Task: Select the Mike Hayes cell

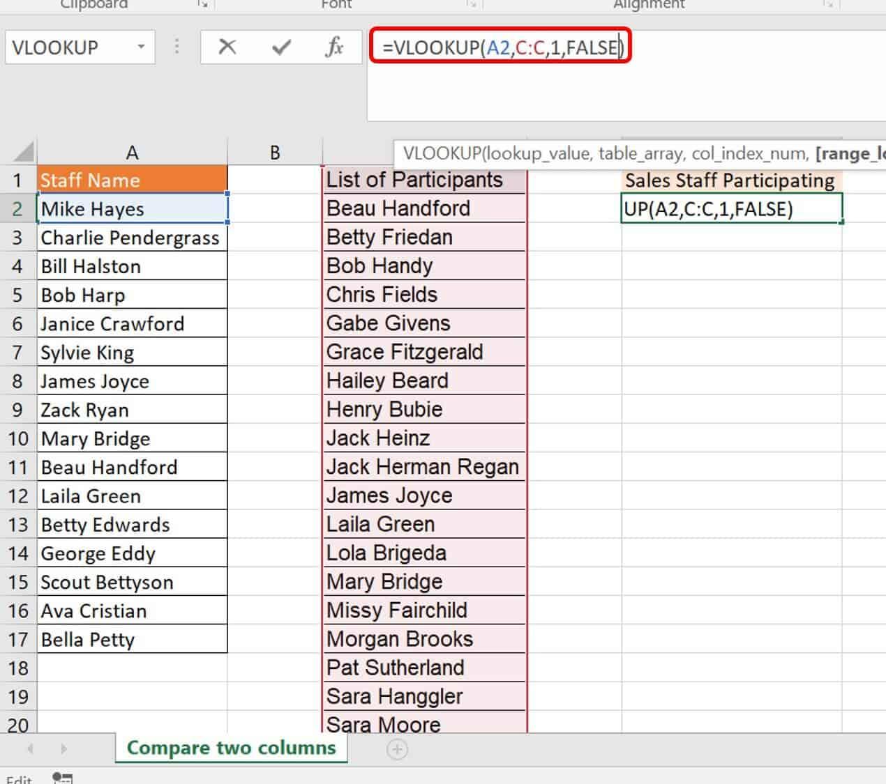Action: (x=132, y=209)
